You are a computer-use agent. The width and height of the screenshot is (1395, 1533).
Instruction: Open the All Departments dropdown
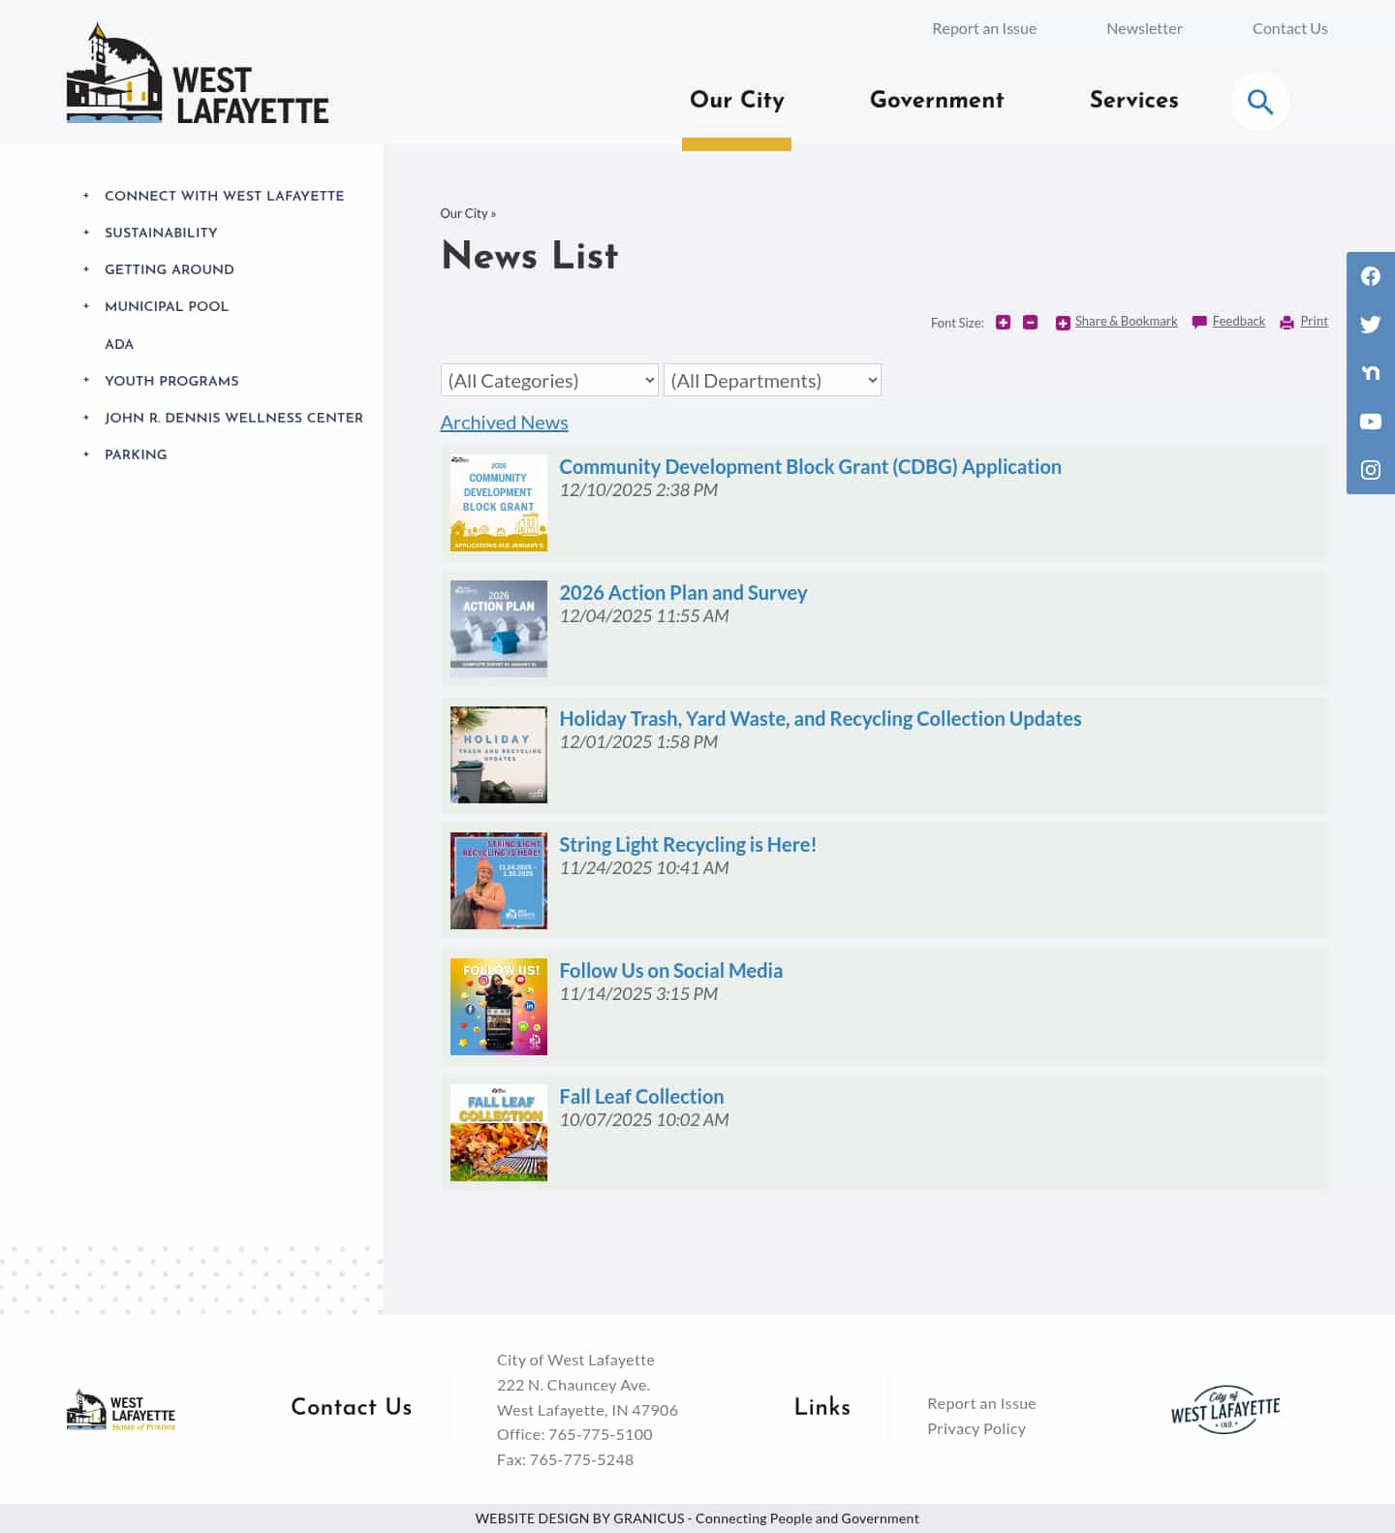tap(772, 380)
